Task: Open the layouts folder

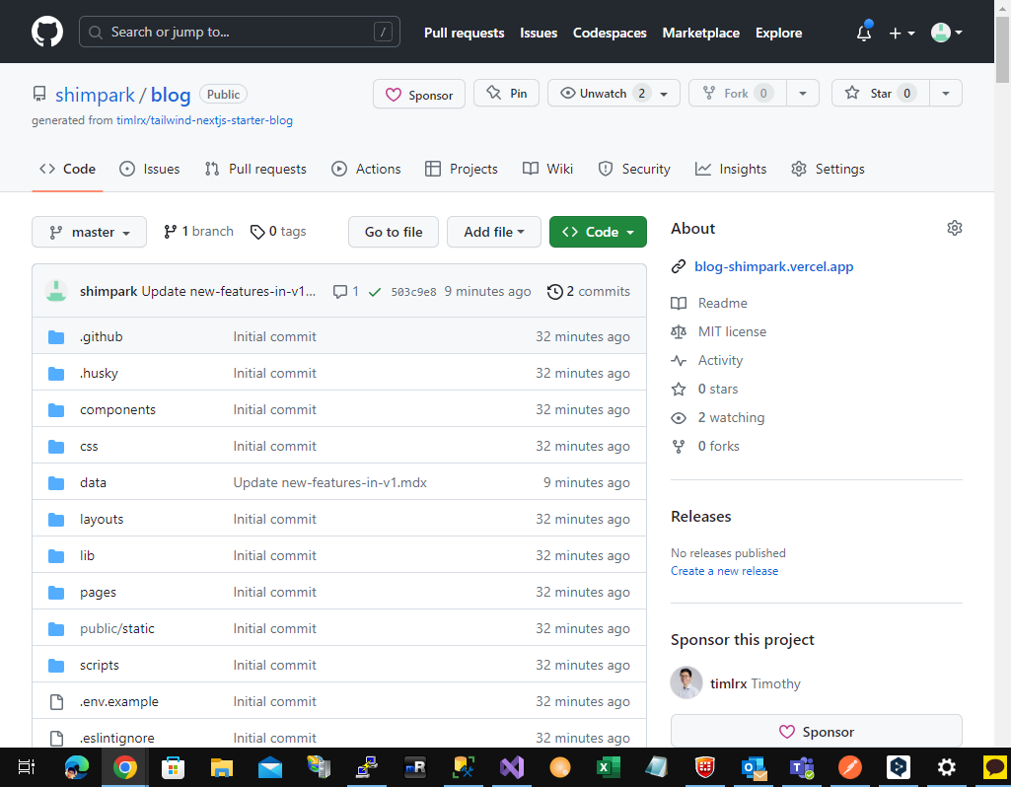Action: [x=102, y=520]
